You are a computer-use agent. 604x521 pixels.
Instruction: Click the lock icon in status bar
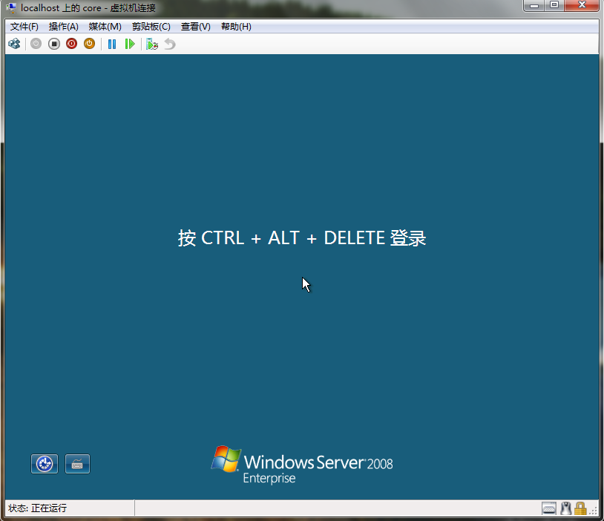(580, 508)
